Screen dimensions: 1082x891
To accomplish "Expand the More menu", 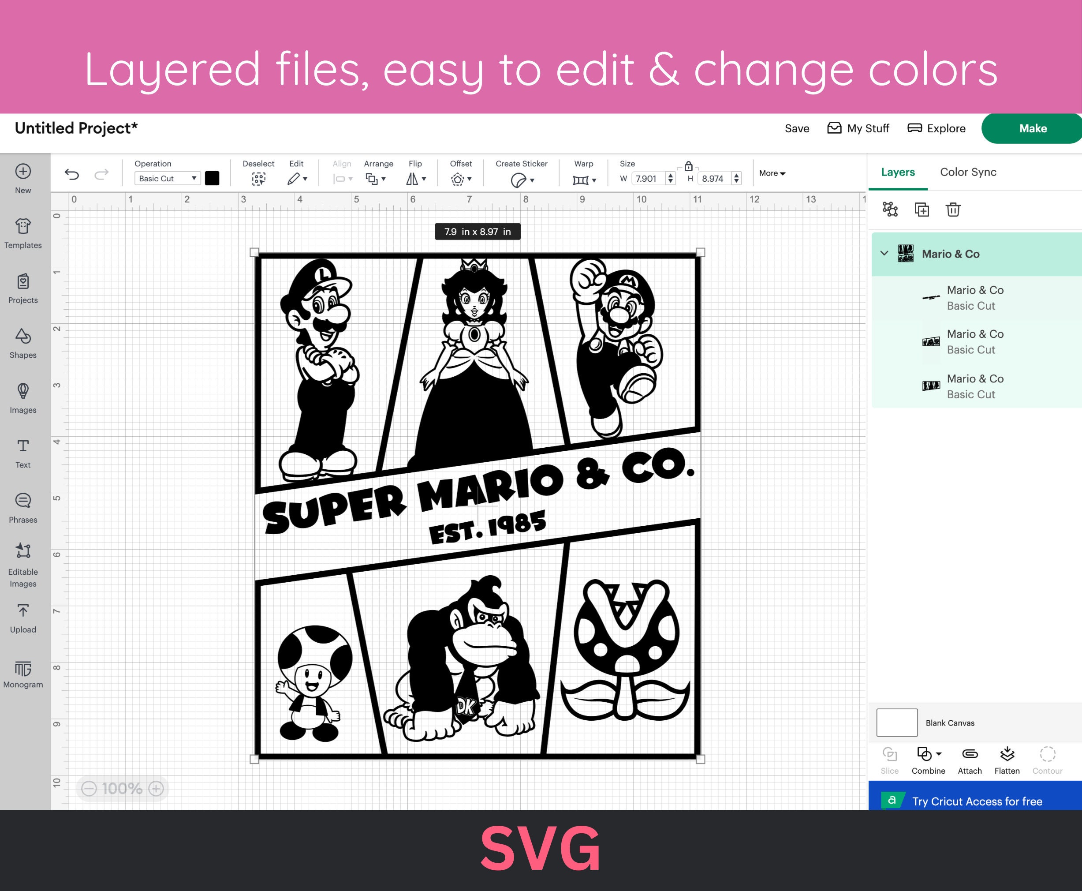I will (x=772, y=173).
